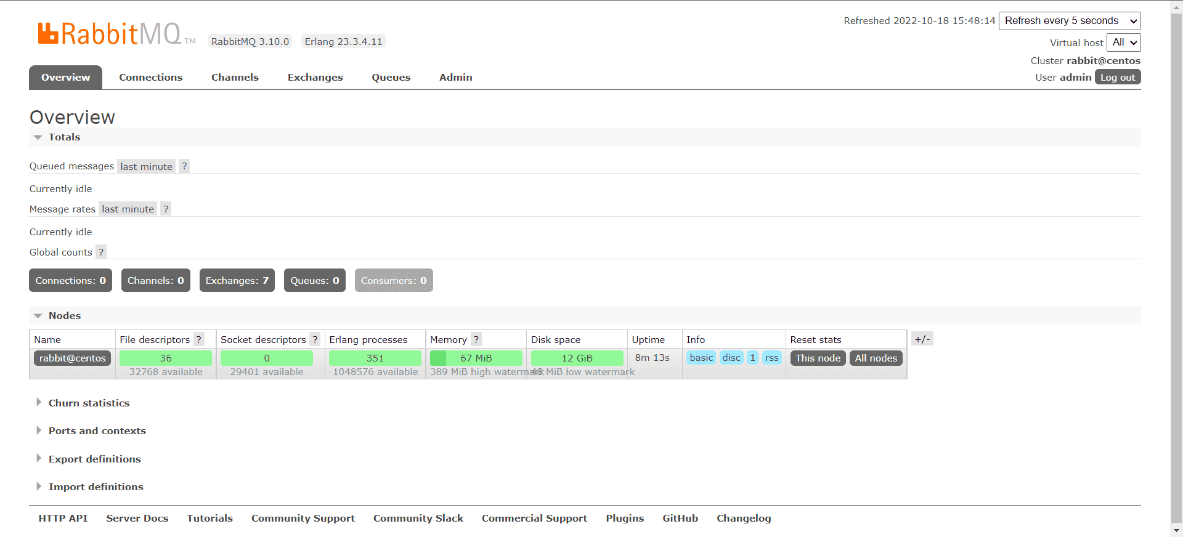Screen dimensions: 1183x537
Task: Click the green Memory usage bar
Action: 476,358
